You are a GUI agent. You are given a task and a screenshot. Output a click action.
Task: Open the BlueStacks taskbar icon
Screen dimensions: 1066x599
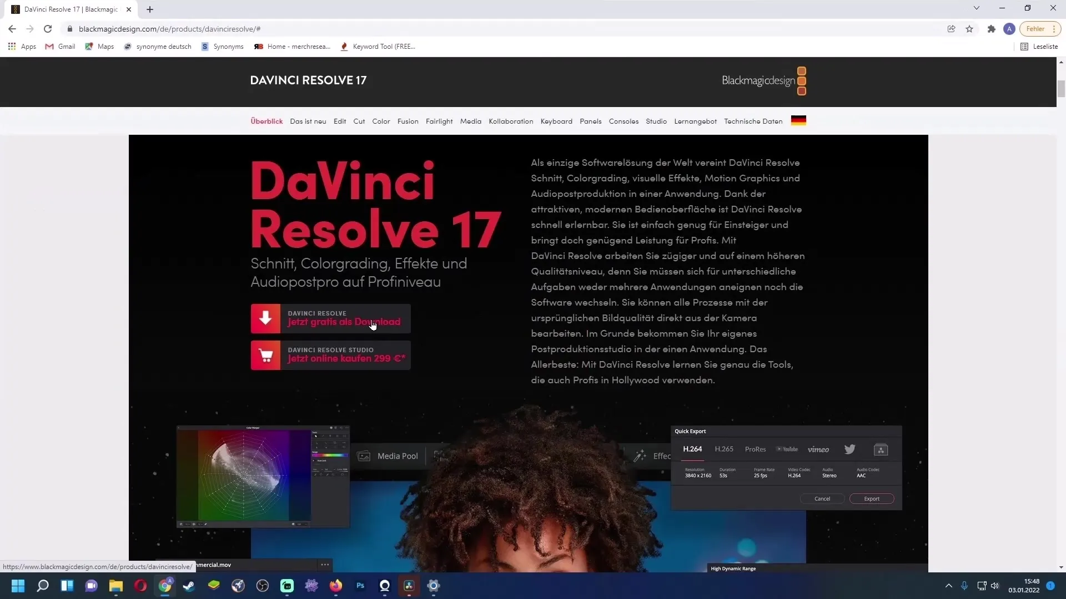click(x=214, y=586)
